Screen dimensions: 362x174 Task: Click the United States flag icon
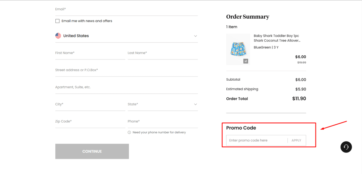point(58,36)
